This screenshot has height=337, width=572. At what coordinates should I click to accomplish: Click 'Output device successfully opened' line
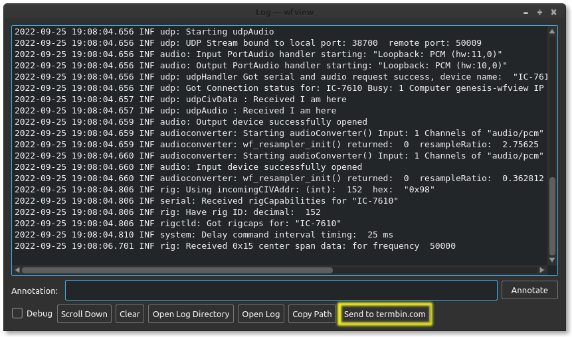coord(191,122)
